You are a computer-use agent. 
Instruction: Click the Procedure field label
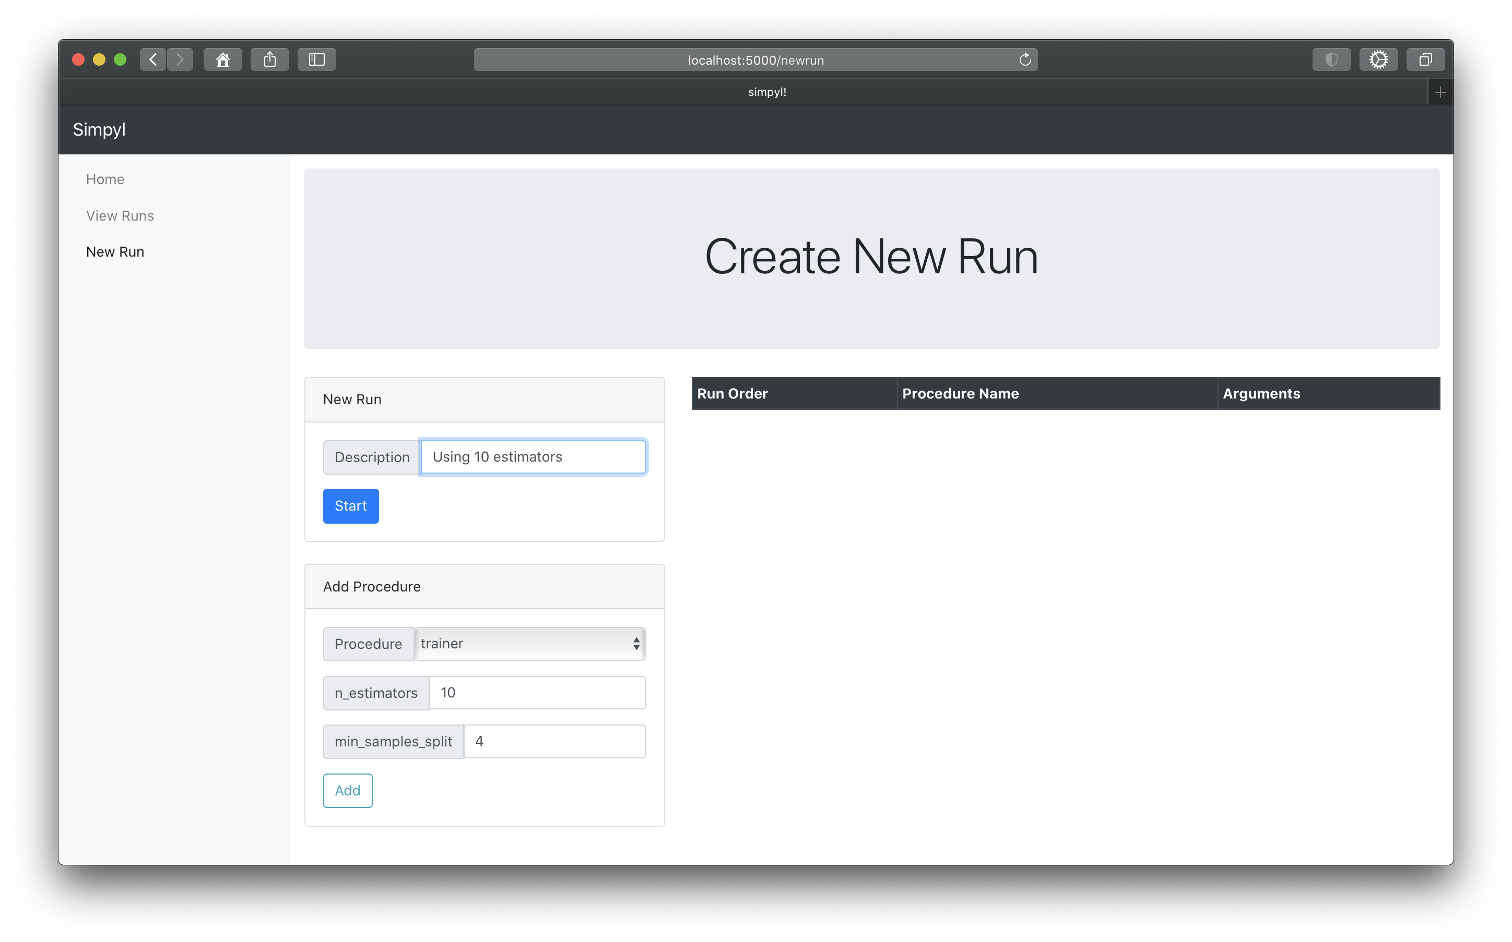point(369,644)
